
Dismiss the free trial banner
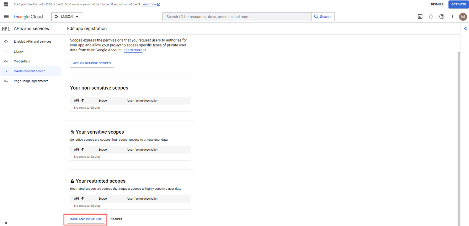(x=437, y=4)
